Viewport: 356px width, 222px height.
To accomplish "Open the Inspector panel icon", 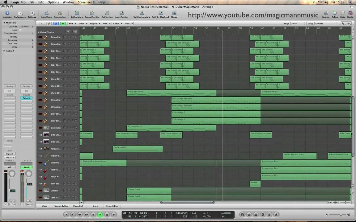I will pos(7,13).
